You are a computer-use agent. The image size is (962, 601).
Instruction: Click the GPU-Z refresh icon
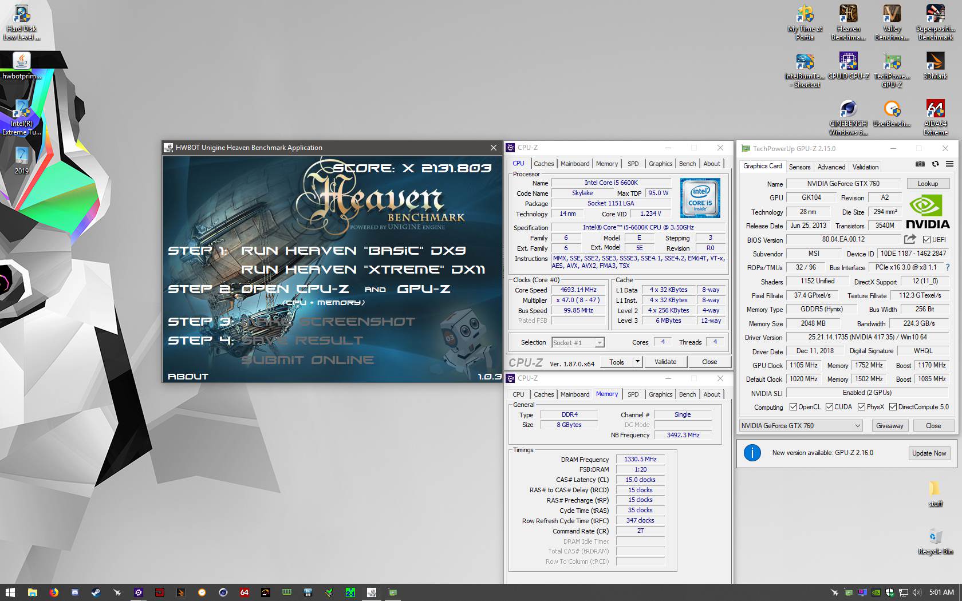(x=935, y=164)
